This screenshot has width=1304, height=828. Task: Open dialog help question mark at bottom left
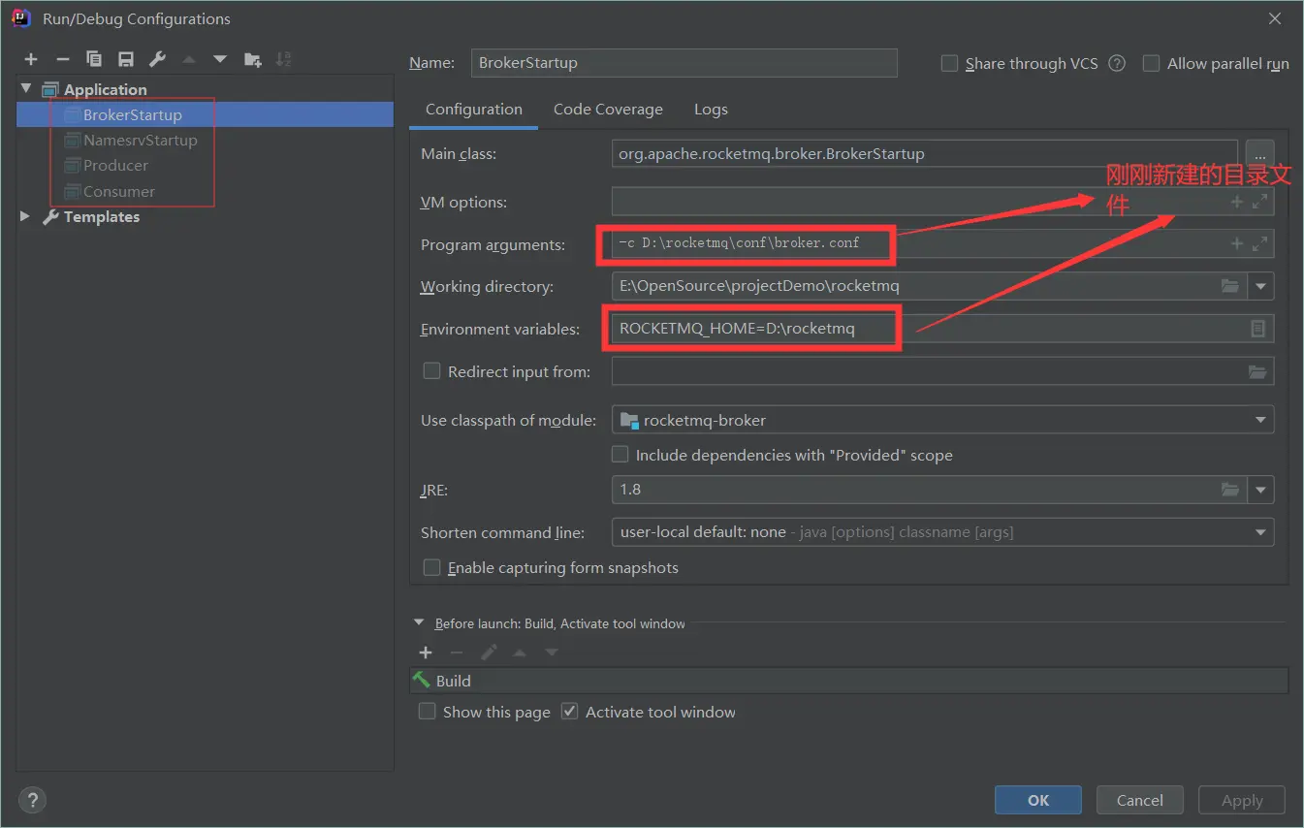(x=32, y=800)
